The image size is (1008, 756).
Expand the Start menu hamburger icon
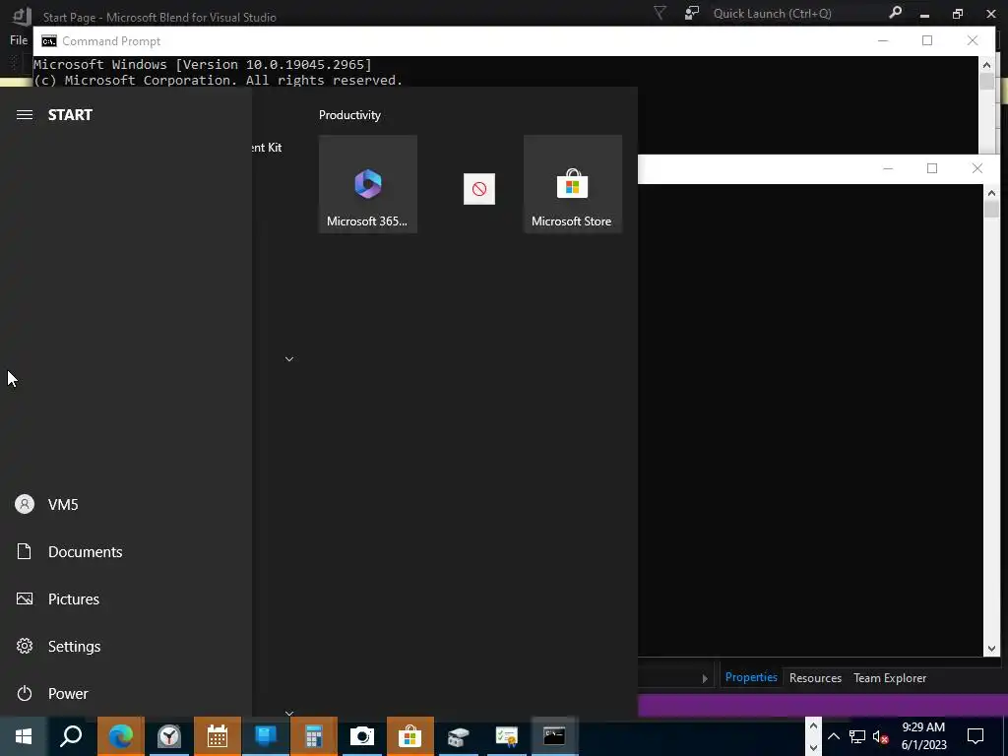coord(25,115)
